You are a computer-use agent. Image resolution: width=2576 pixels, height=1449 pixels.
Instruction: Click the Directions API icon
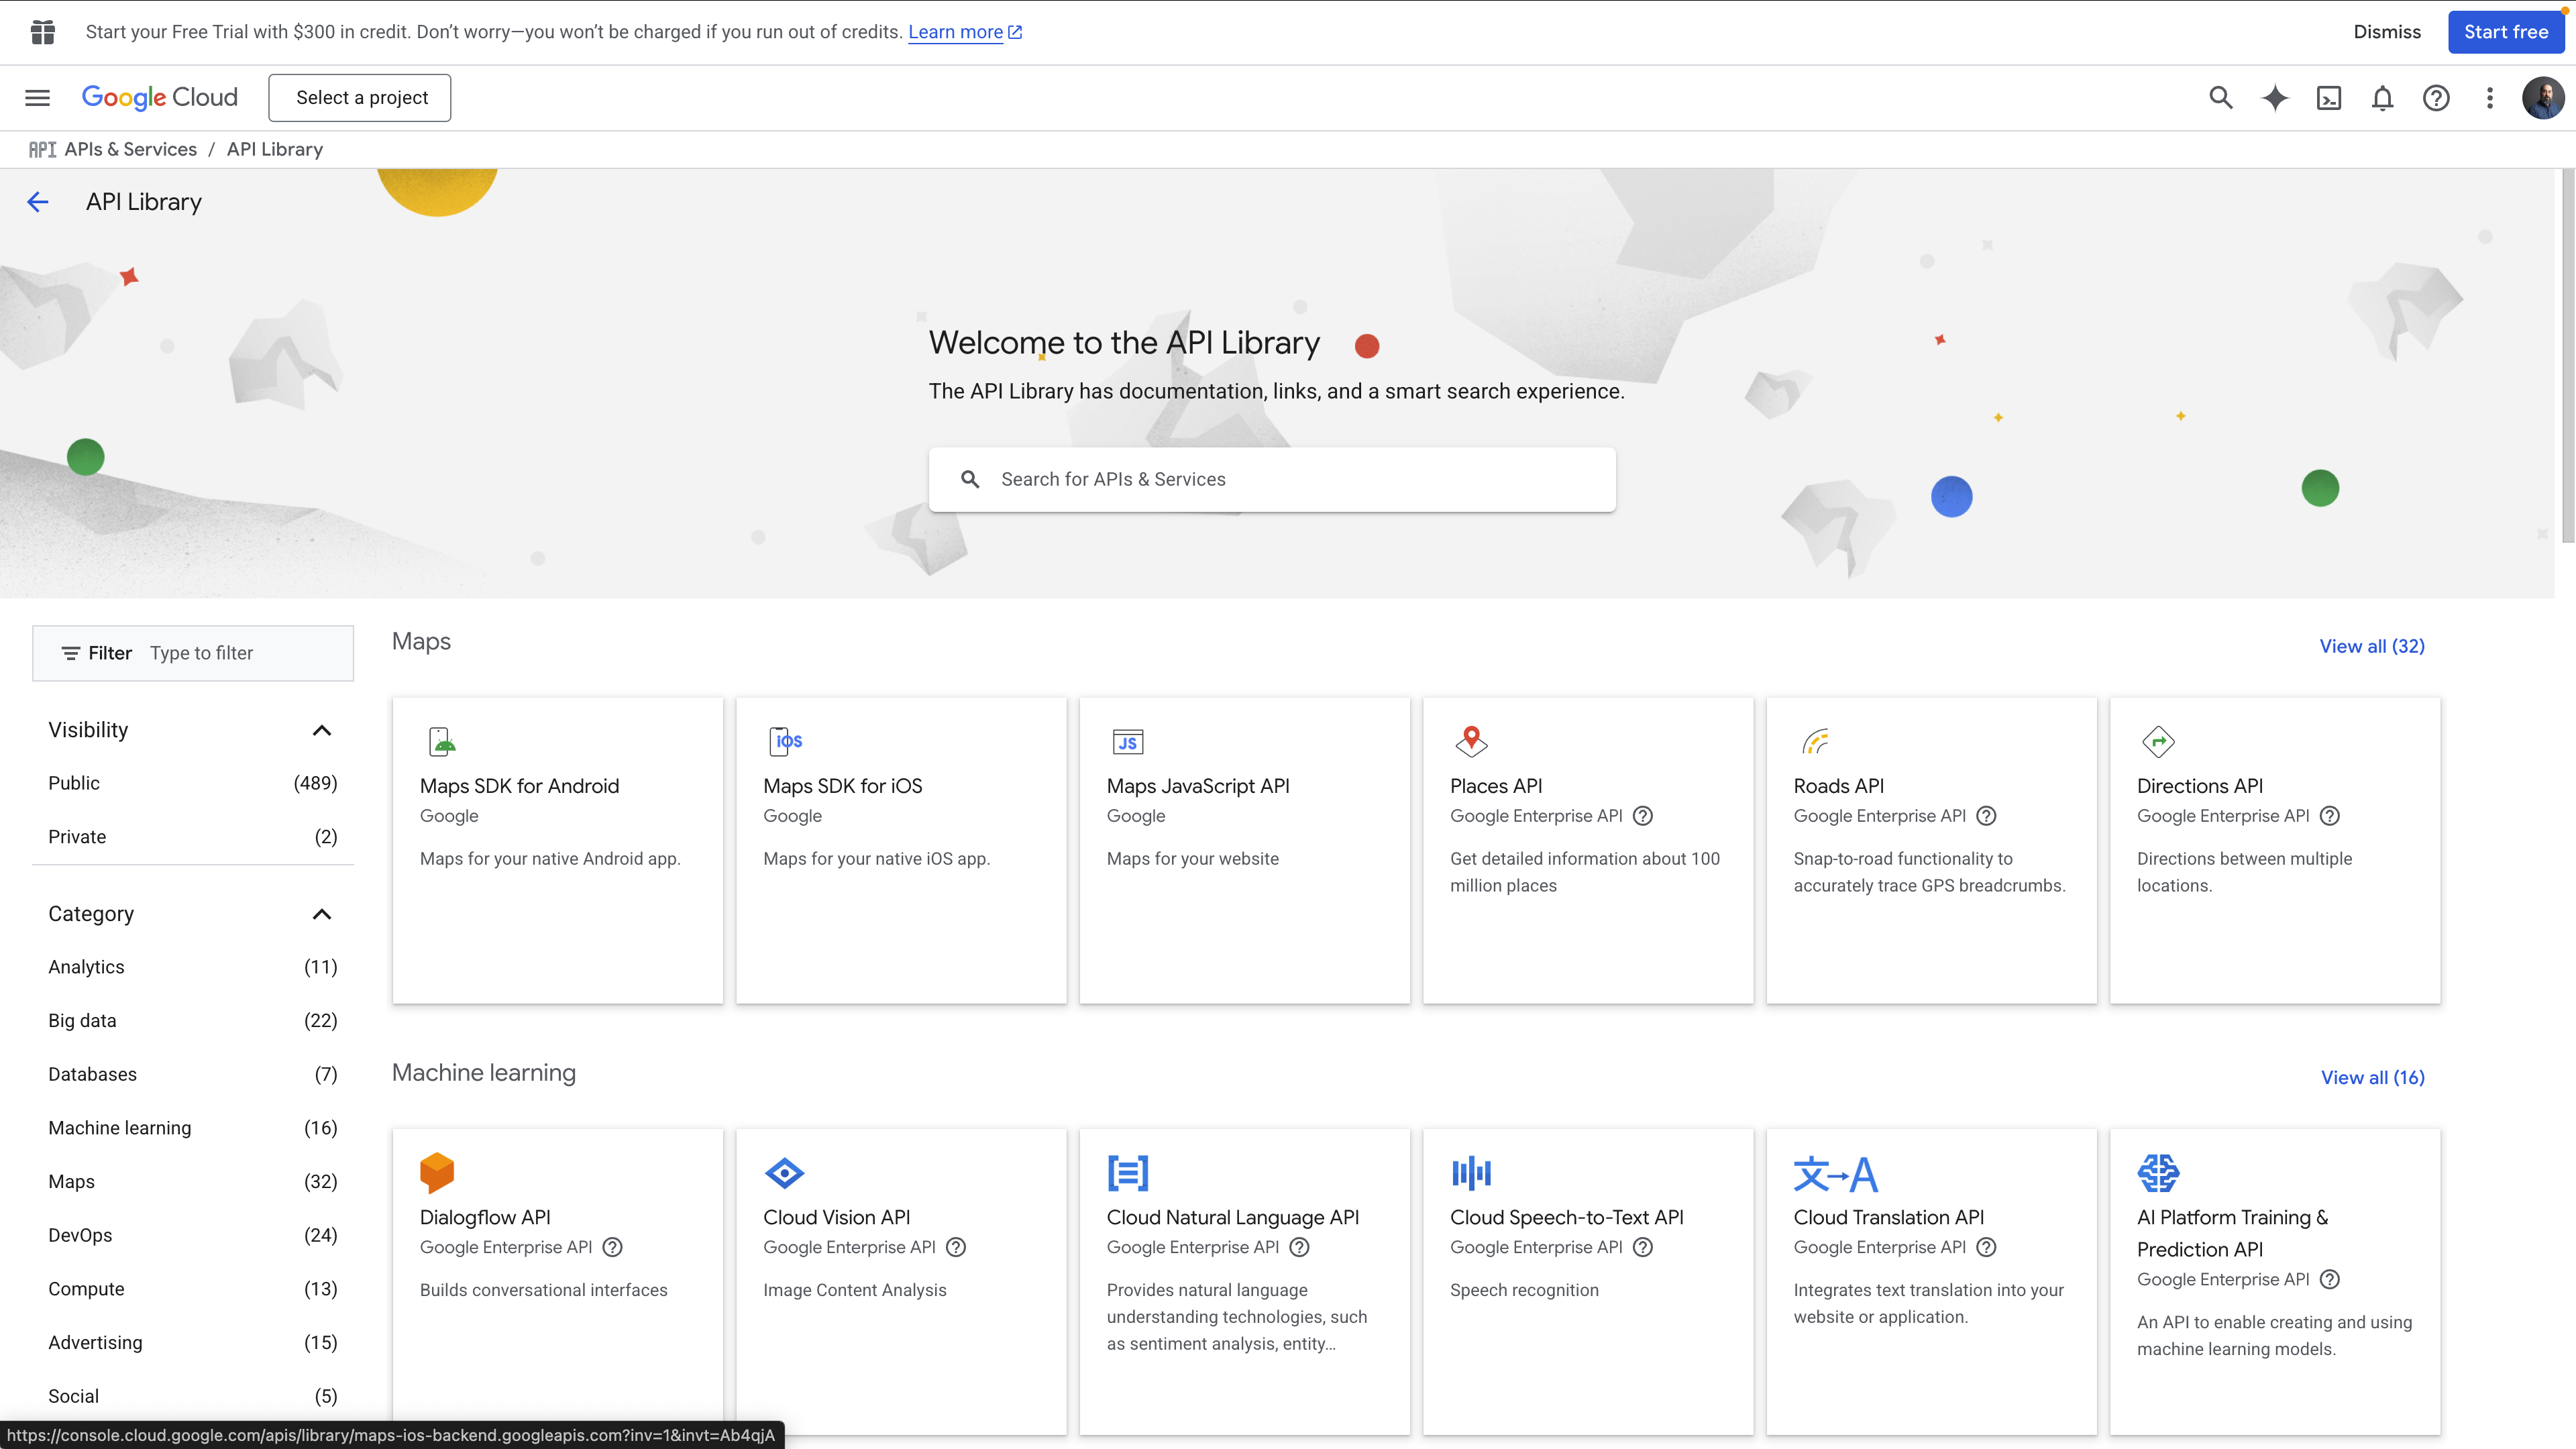tap(2158, 741)
